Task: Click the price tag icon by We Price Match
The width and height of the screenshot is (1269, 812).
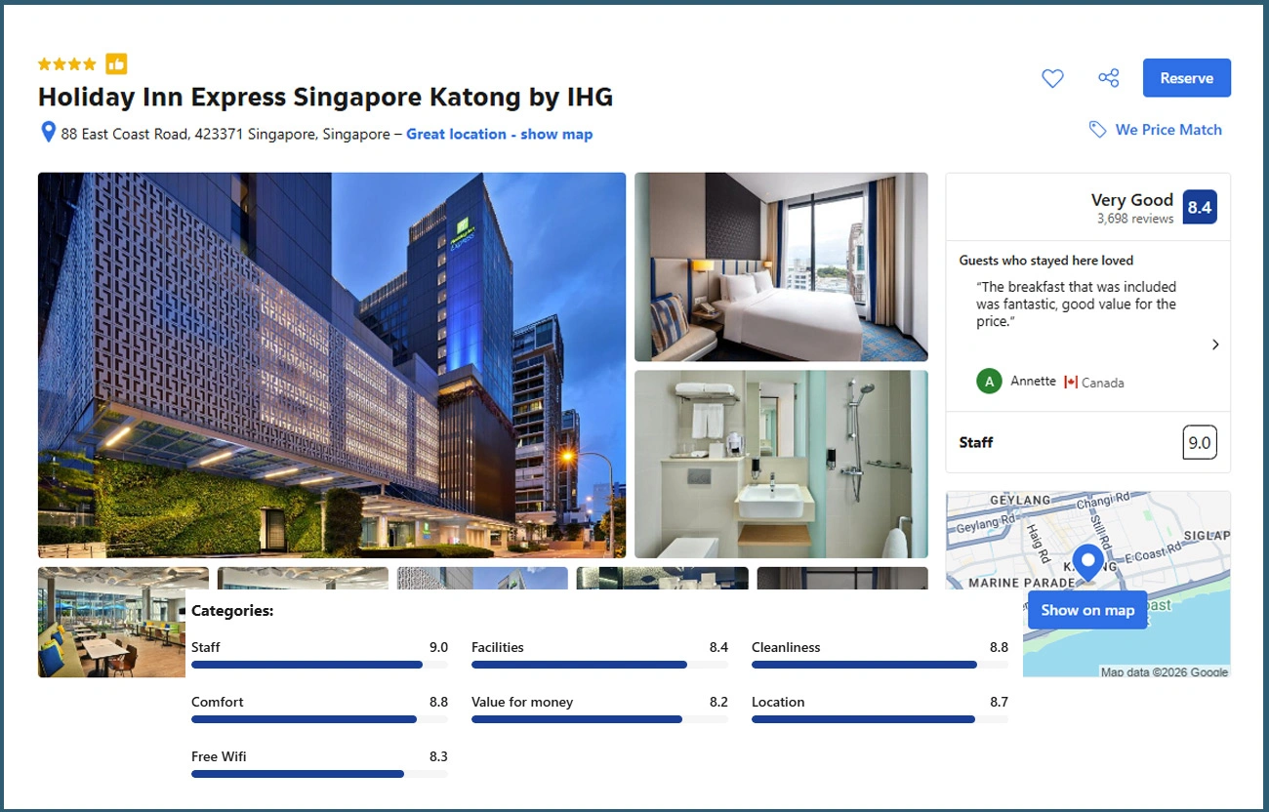Action: [x=1097, y=130]
